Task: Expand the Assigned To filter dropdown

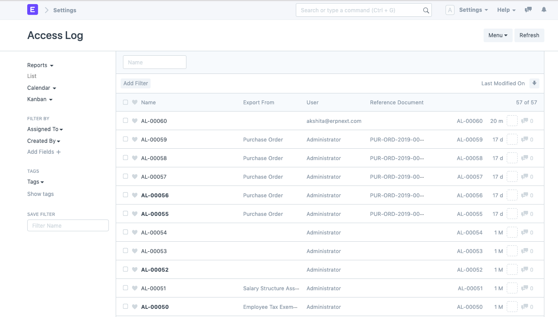Action: (x=45, y=129)
